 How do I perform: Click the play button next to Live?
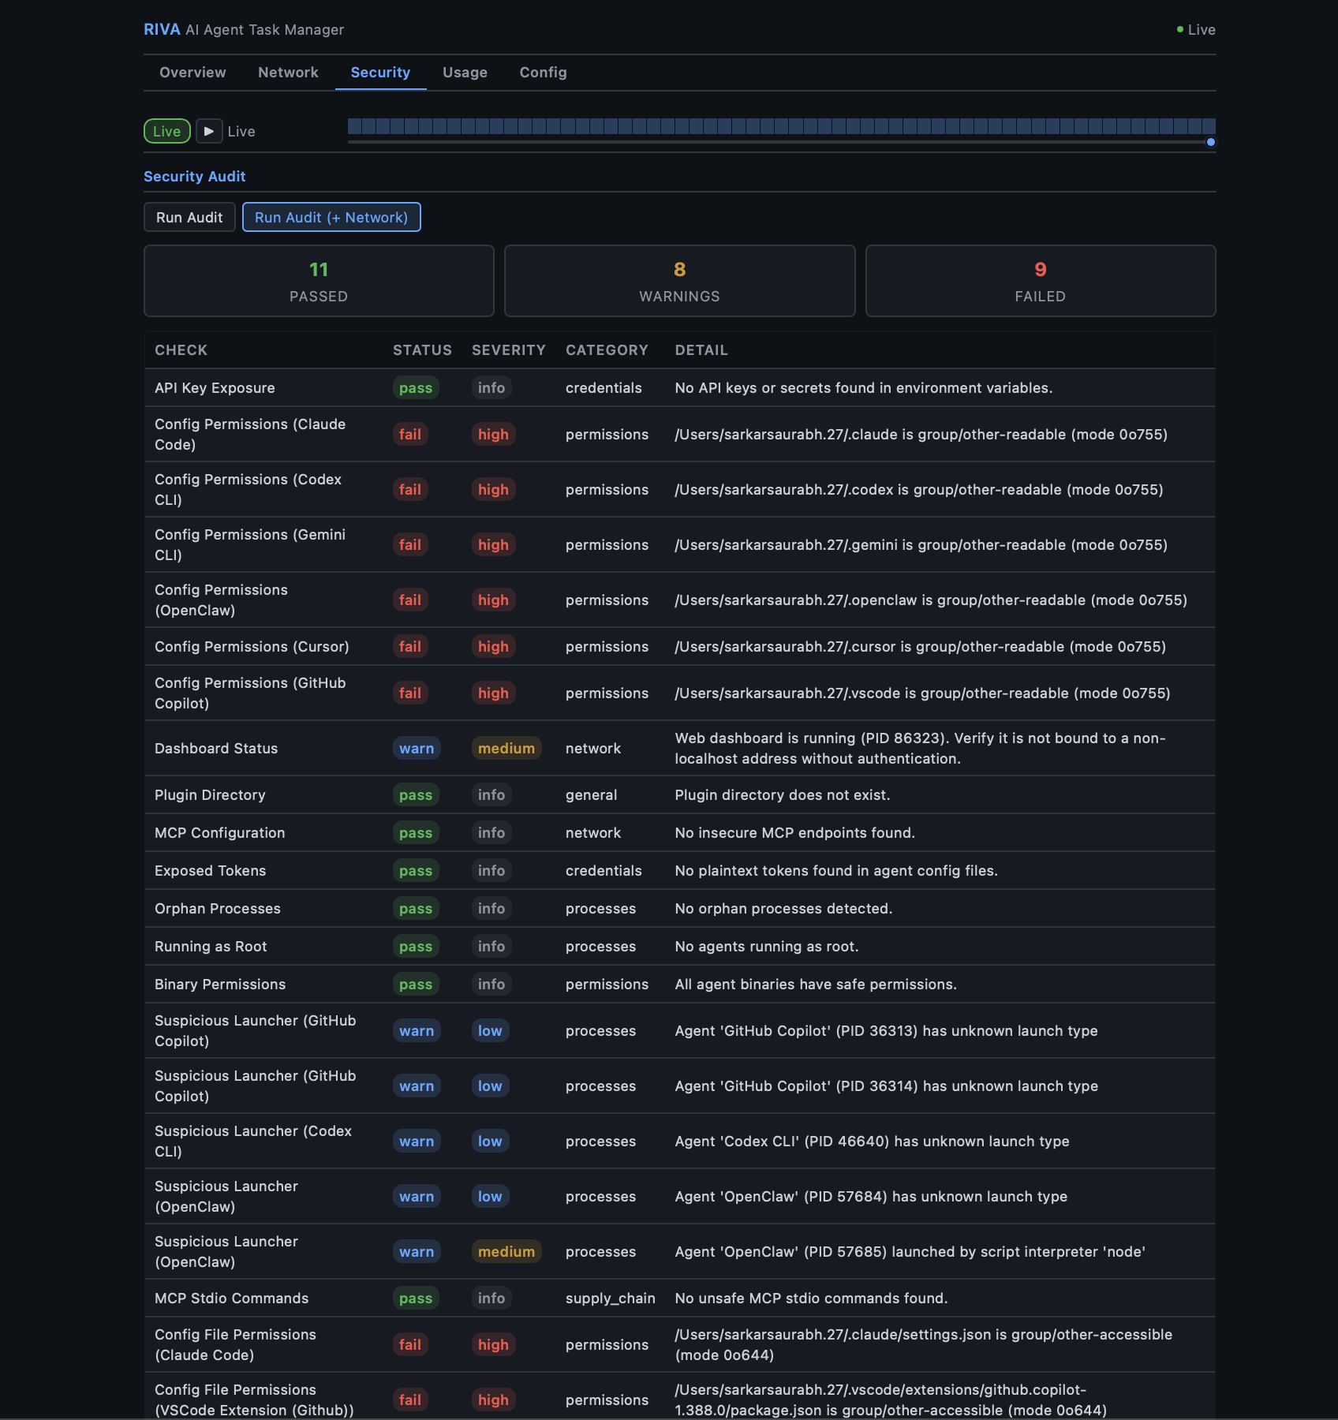click(x=208, y=131)
